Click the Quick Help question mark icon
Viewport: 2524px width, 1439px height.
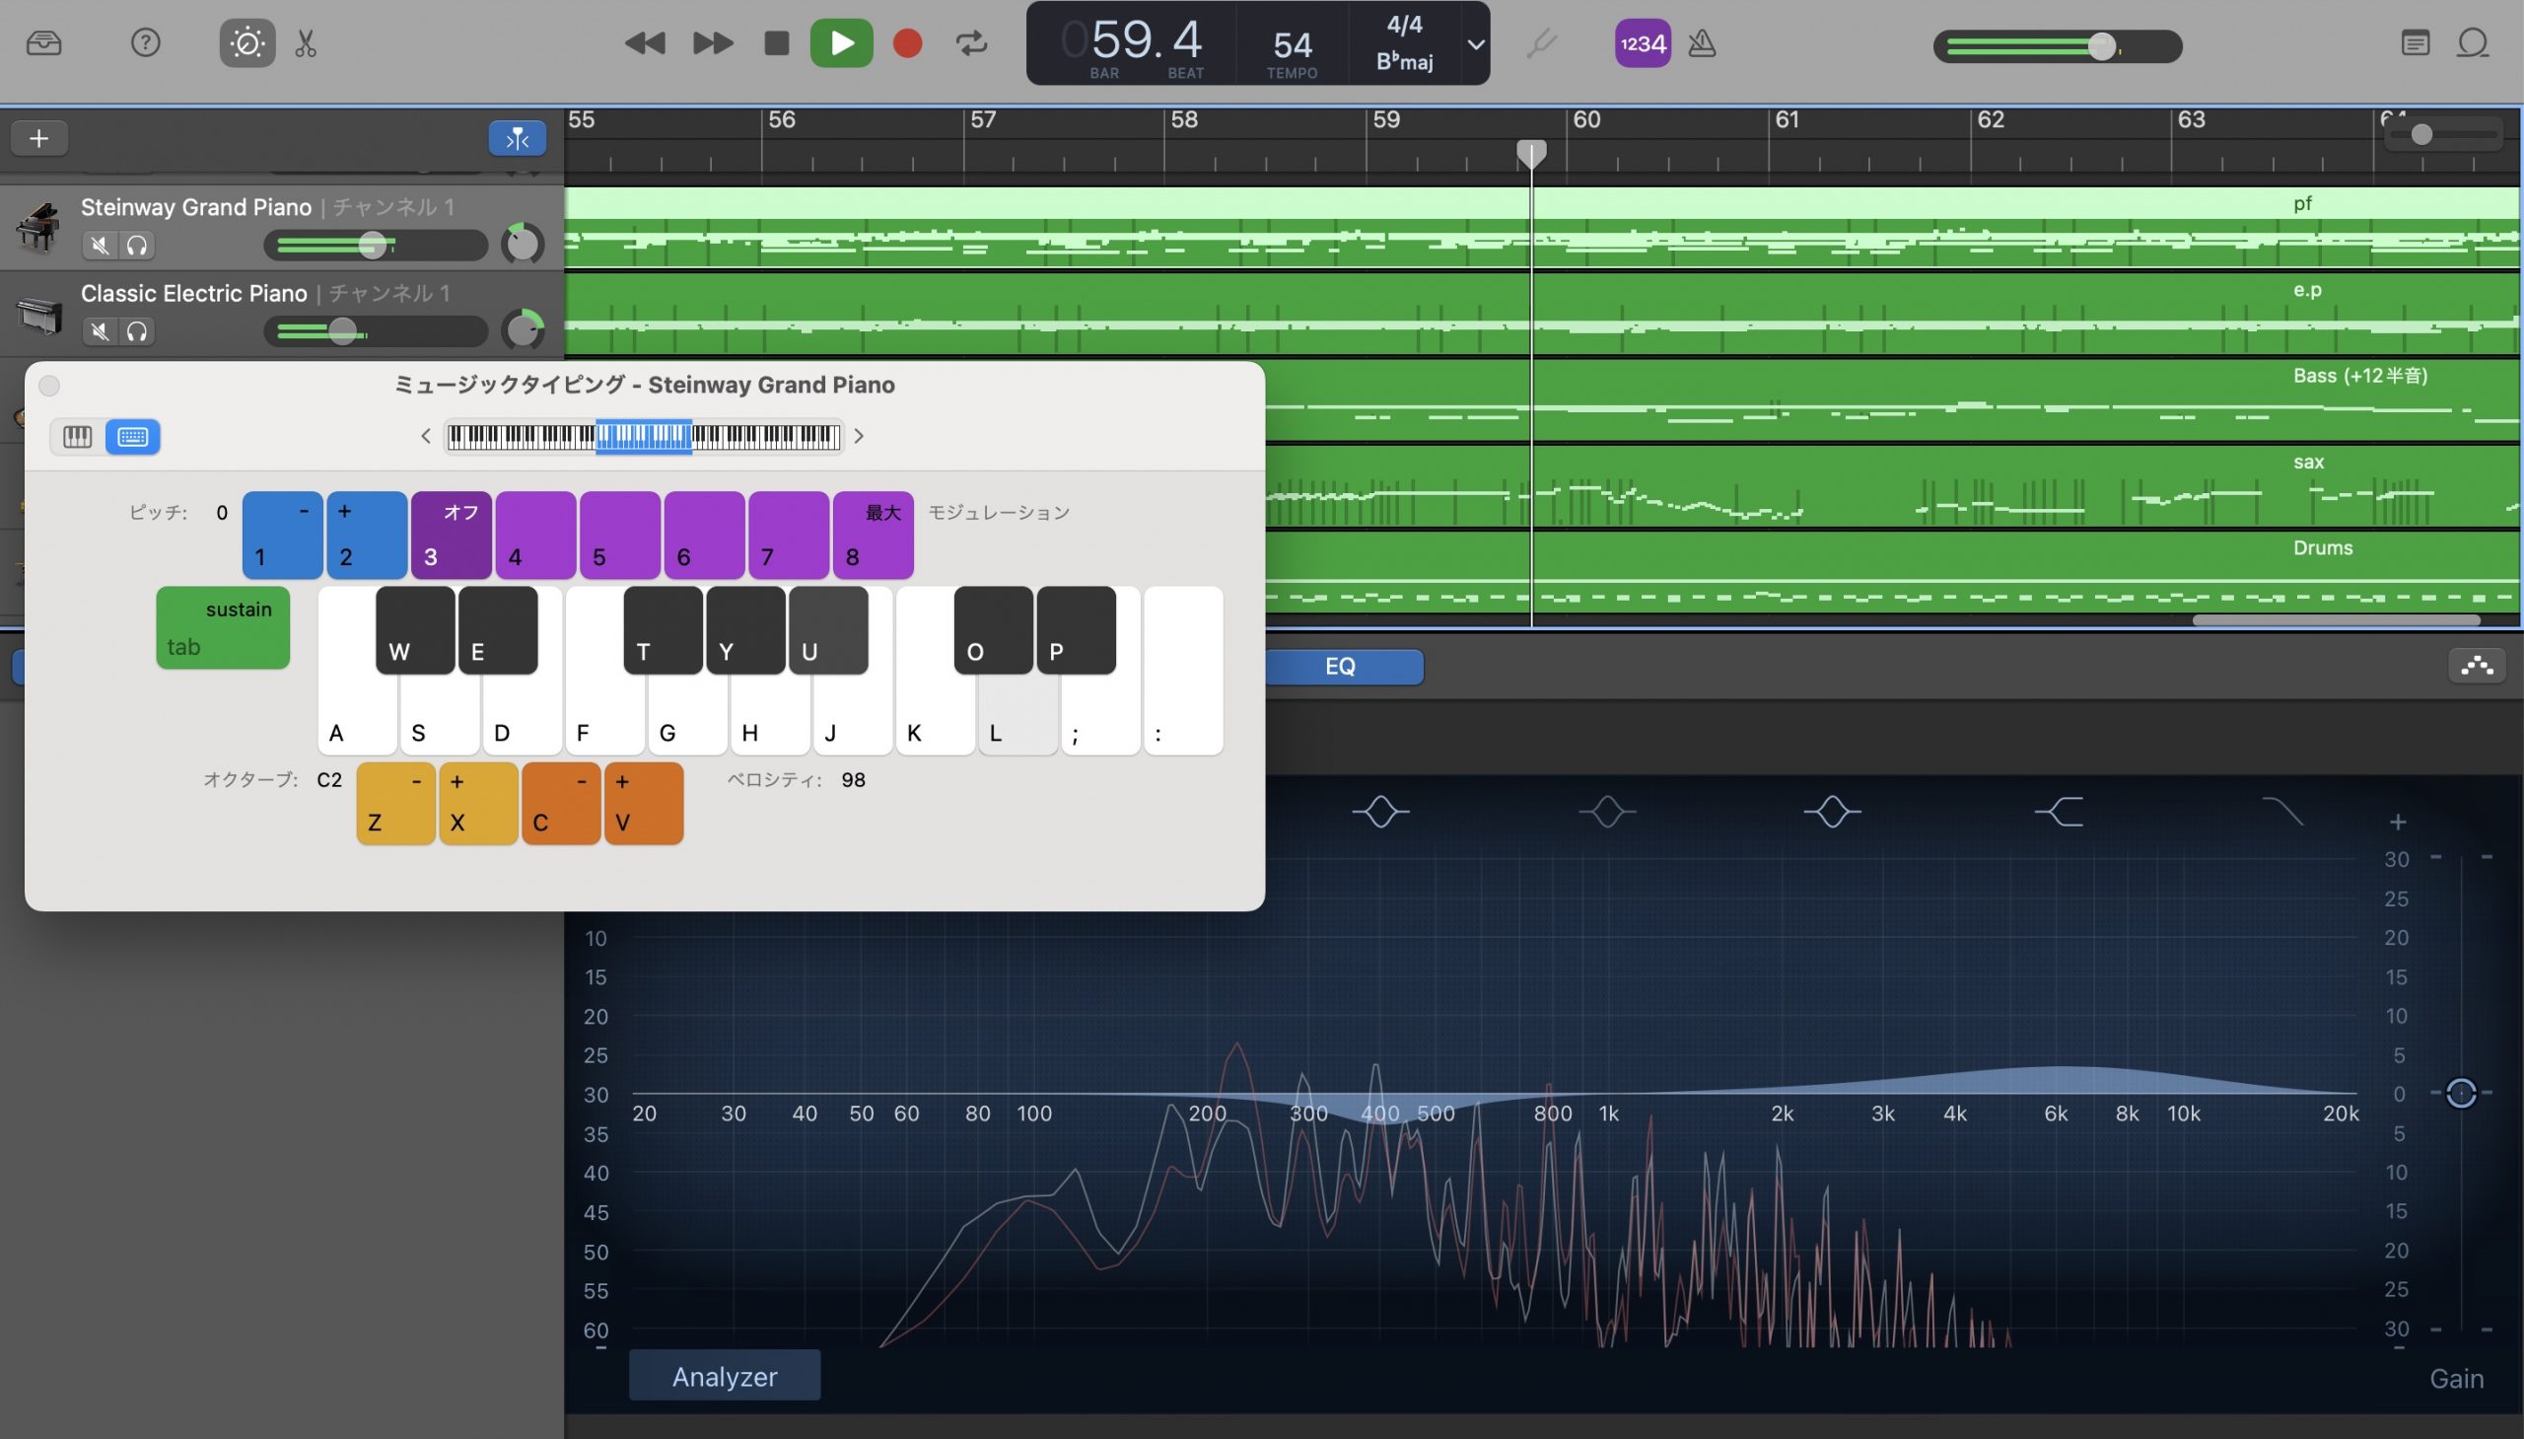click(145, 42)
